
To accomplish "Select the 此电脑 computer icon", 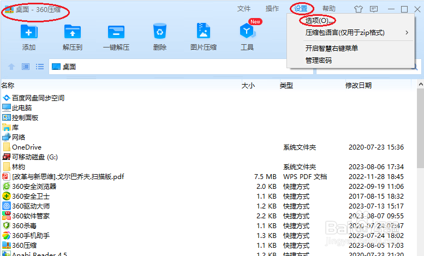I will pyautogui.click(x=7, y=108).
